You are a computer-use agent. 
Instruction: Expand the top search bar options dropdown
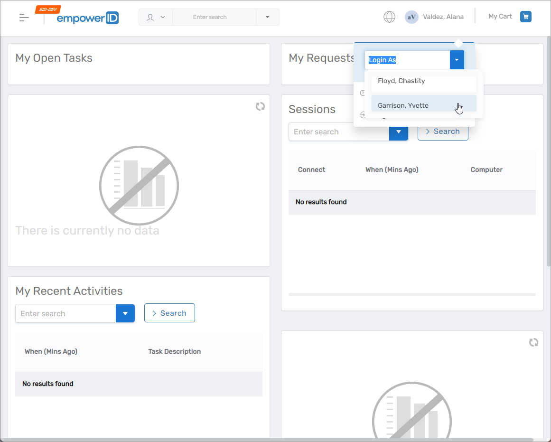click(x=267, y=17)
